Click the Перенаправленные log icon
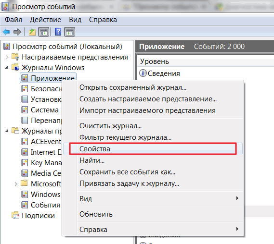The width and height of the screenshot is (274, 244). pyautogui.click(x=25, y=121)
